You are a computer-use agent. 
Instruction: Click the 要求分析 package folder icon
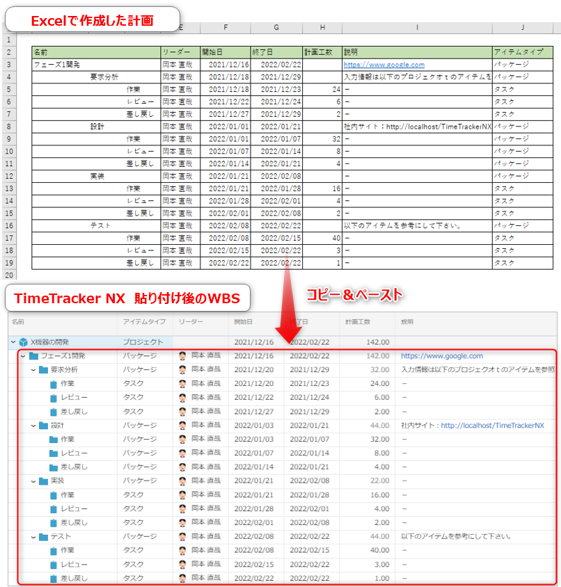(x=43, y=370)
